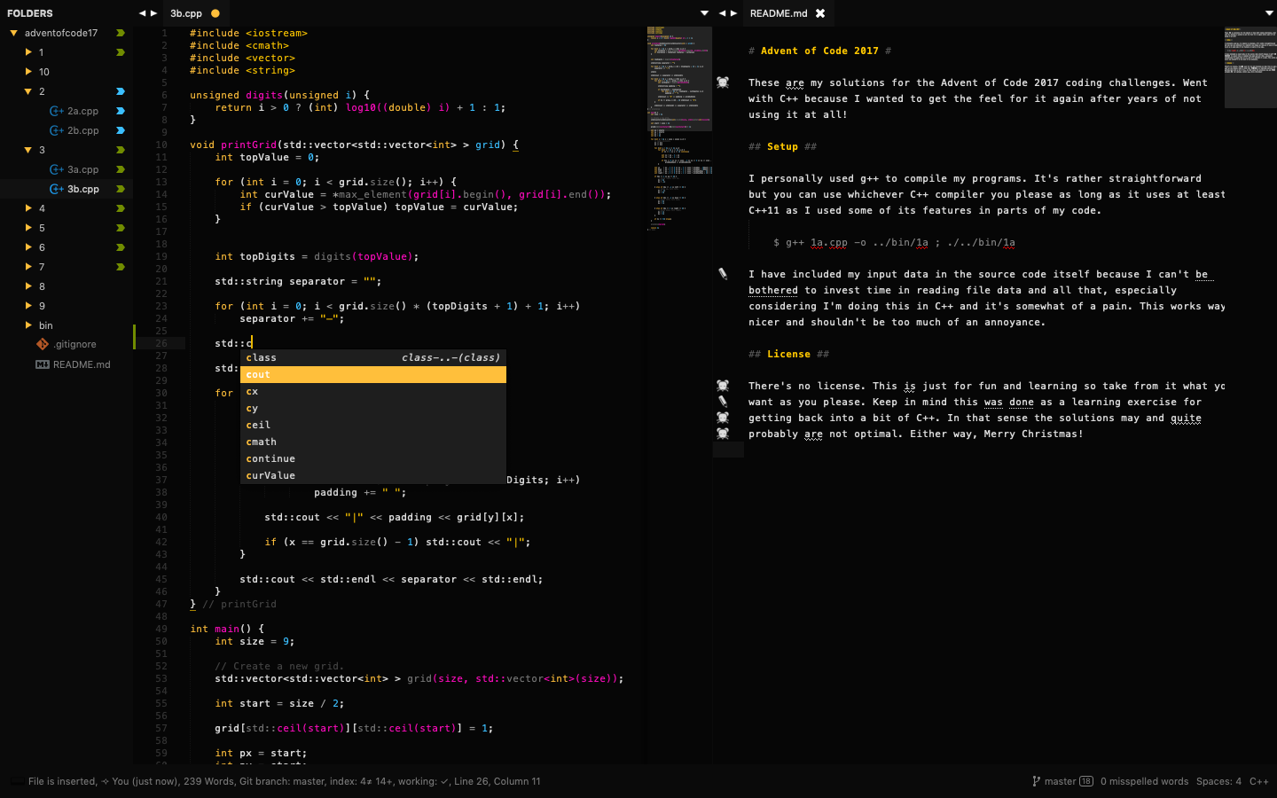This screenshot has width=1277, height=798.
Task: Choose 'ceil' autocomplete suggestion
Action: (x=373, y=425)
